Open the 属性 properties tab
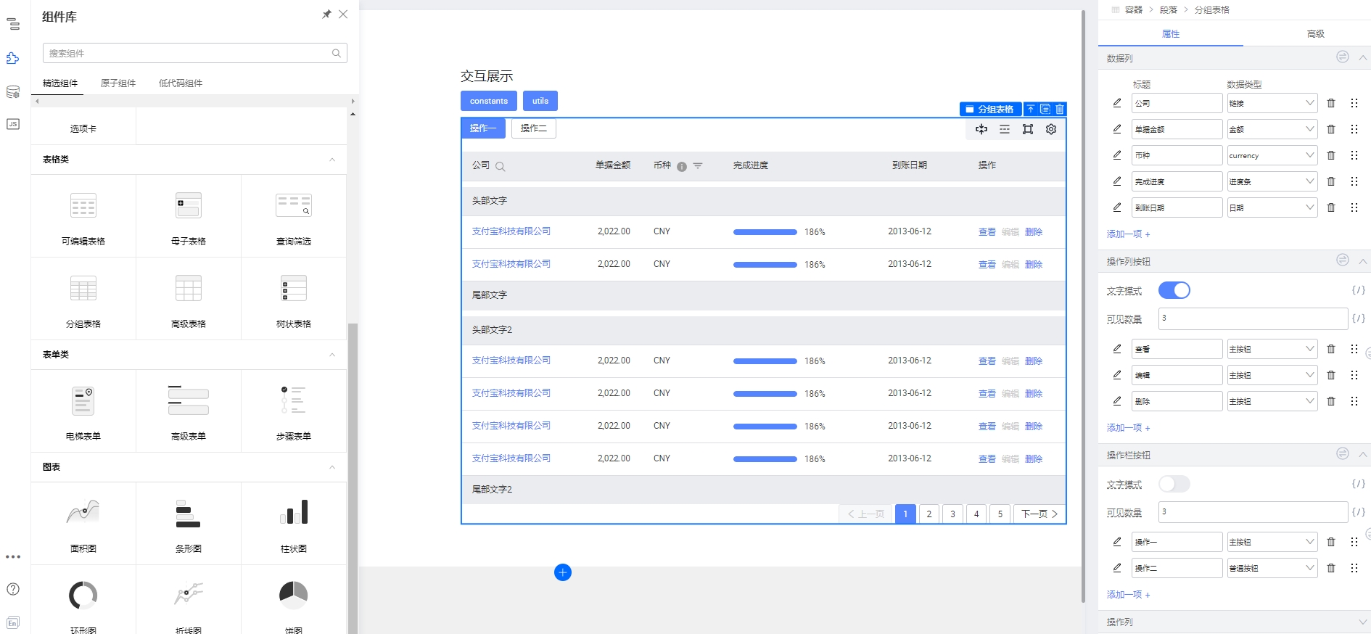1371x634 pixels. click(1171, 34)
